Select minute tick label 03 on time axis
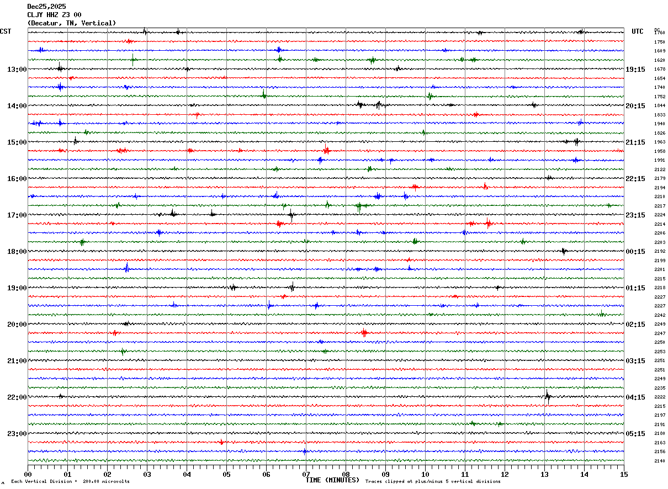 (147, 474)
